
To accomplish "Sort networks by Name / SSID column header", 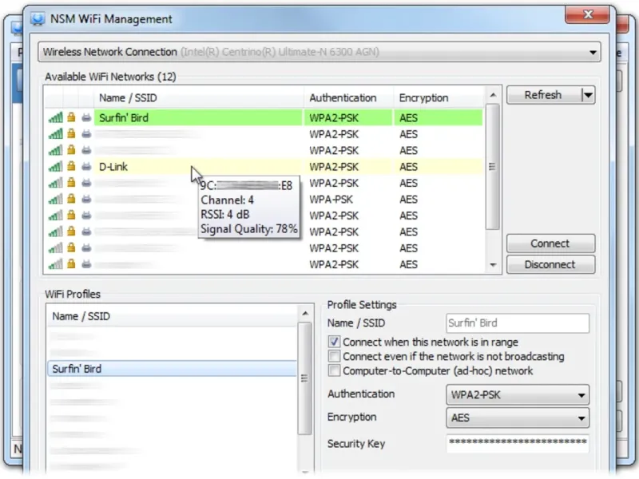I will pos(199,98).
